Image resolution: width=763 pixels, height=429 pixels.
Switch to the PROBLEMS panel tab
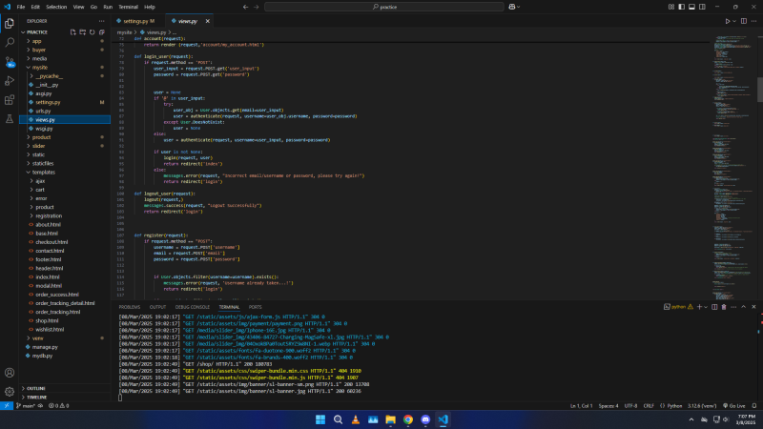click(x=130, y=306)
